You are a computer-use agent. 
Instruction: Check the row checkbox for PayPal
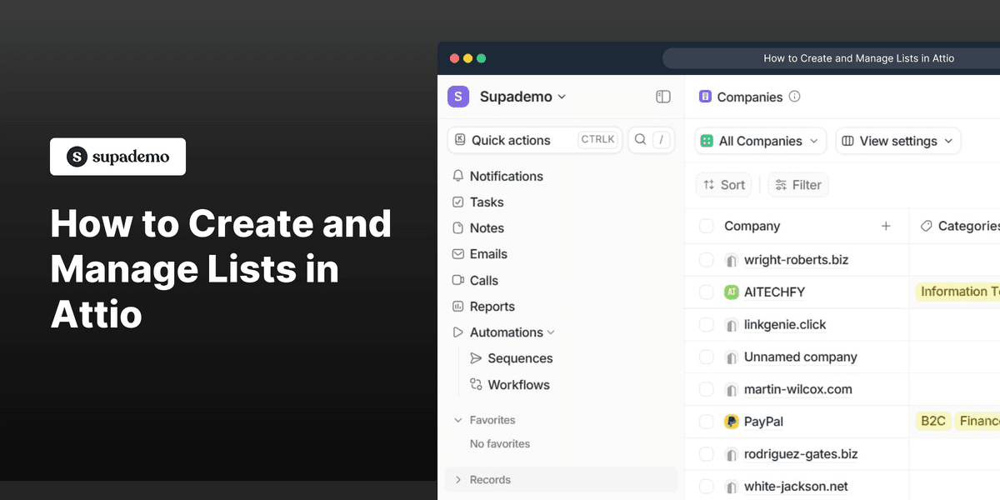(x=706, y=421)
